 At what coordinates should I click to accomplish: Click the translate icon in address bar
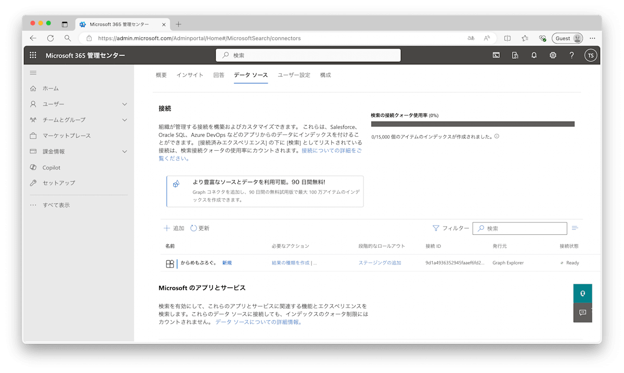pyautogui.click(x=471, y=38)
